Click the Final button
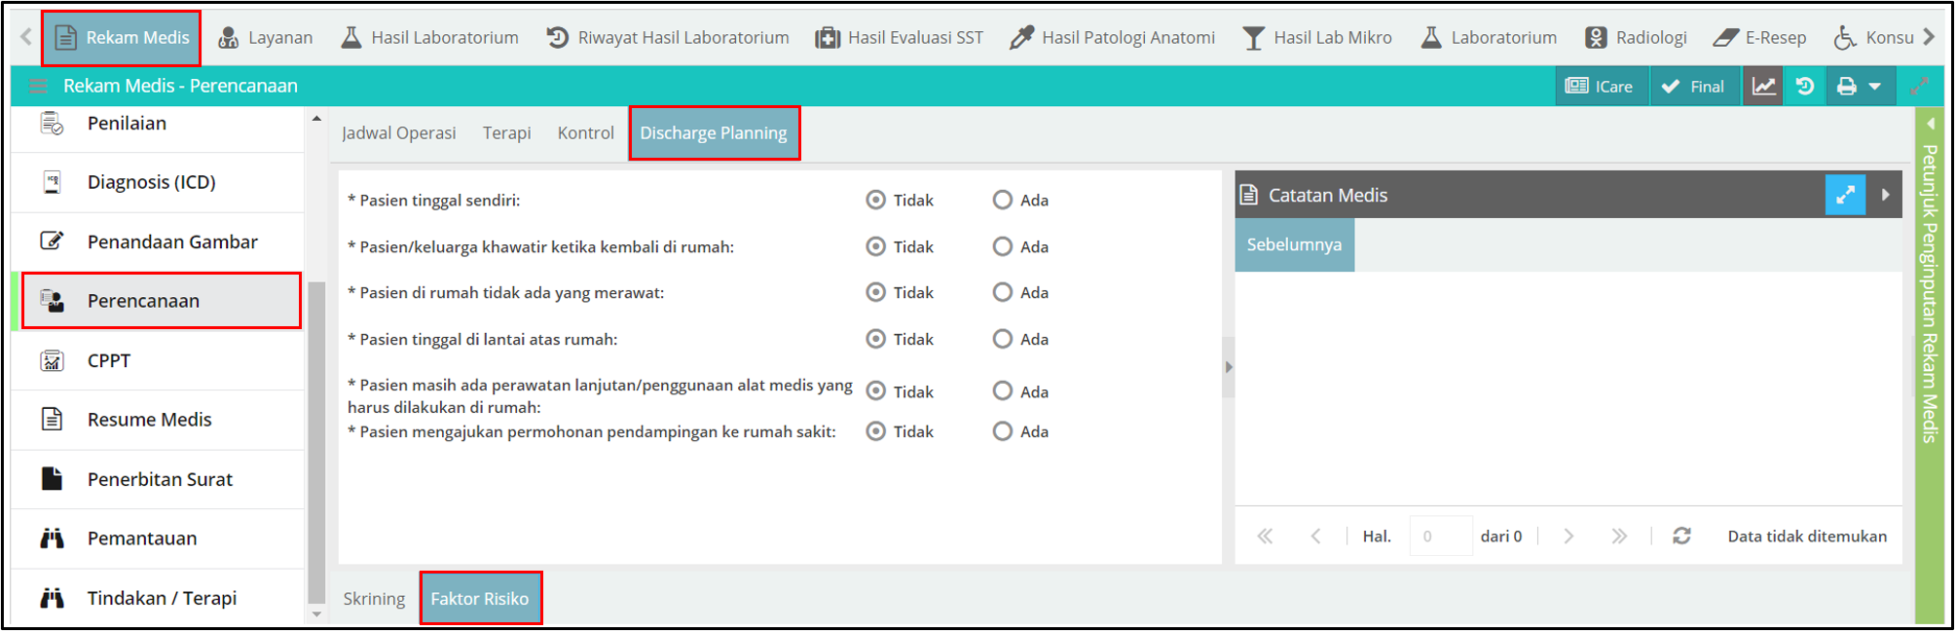This screenshot has width=1955, height=631. pos(1694,87)
